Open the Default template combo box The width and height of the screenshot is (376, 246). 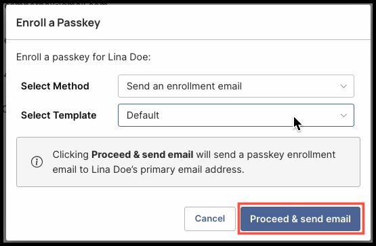pyautogui.click(x=236, y=115)
